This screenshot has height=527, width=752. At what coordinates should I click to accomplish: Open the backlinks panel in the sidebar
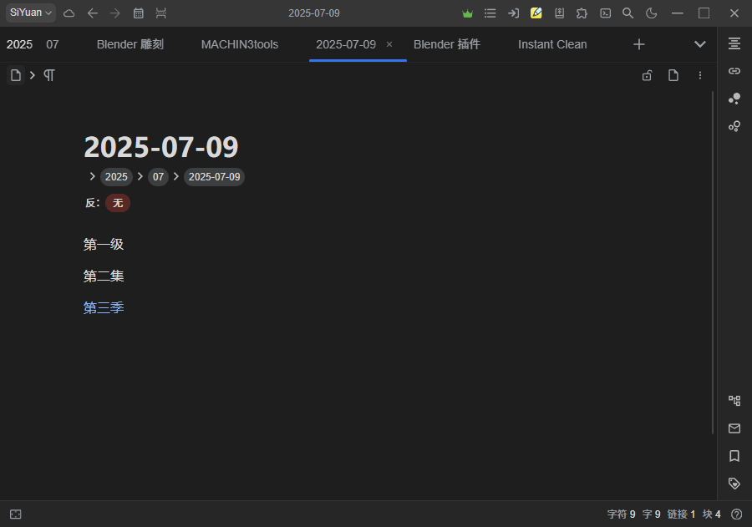(x=734, y=70)
